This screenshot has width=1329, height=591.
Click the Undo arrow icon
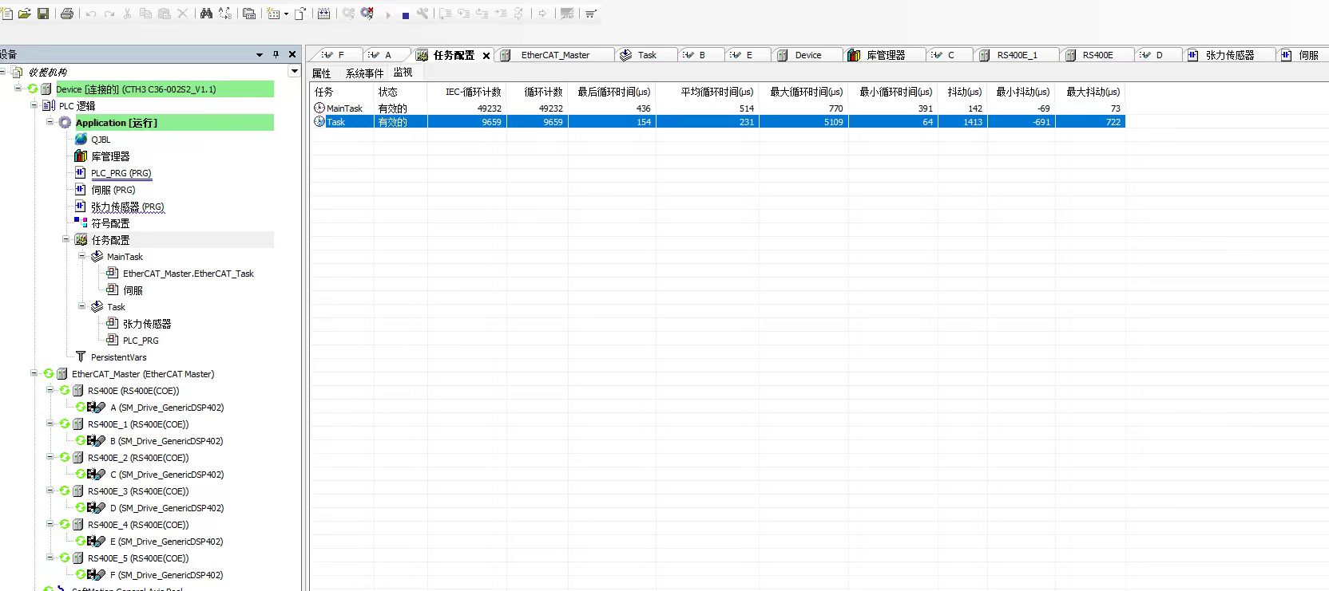90,14
